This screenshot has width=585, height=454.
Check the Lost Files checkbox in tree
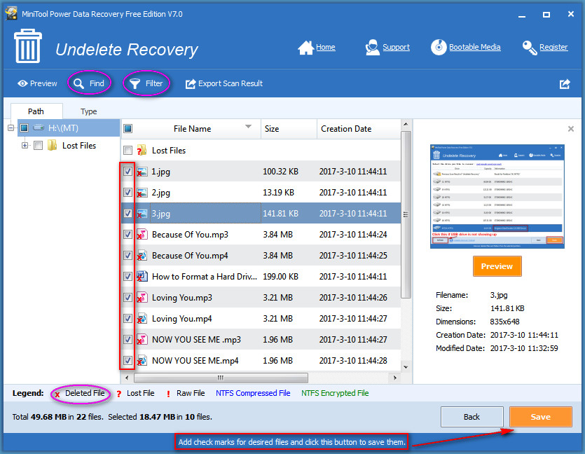click(38, 145)
